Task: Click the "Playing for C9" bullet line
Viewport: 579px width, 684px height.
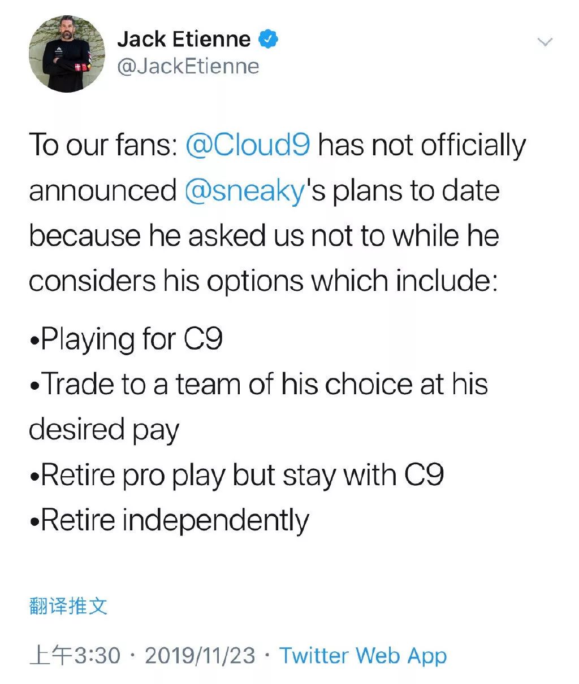Action: [127, 339]
